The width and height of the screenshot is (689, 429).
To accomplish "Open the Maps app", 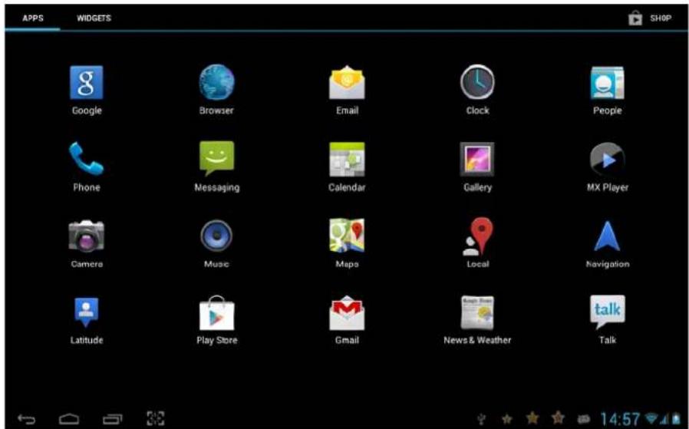I will click(347, 236).
